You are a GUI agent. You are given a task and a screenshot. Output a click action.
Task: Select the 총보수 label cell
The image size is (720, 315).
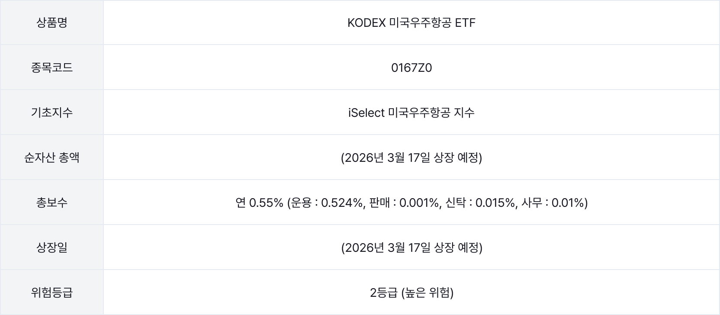(52, 202)
